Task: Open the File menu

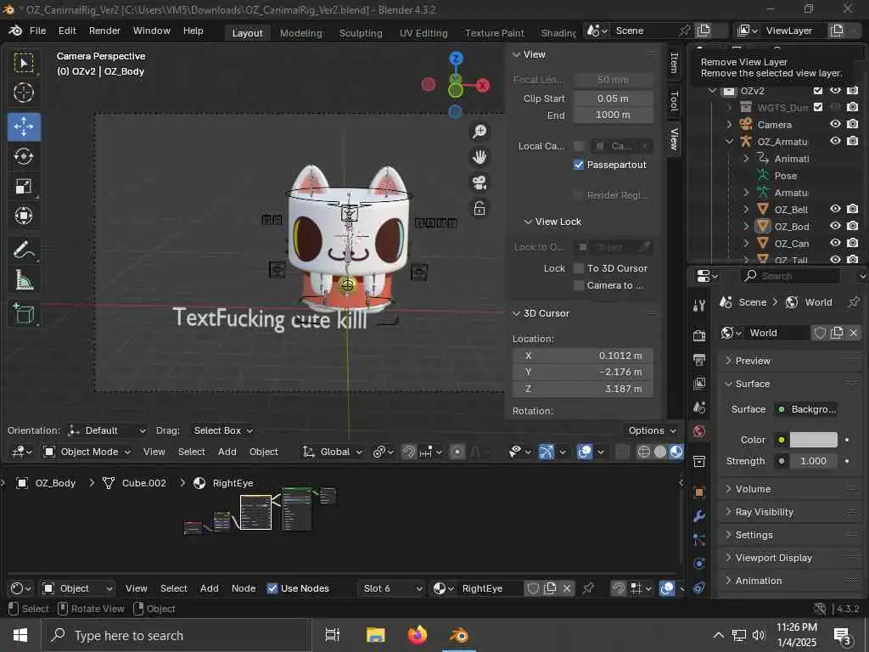Action: pyautogui.click(x=37, y=31)
